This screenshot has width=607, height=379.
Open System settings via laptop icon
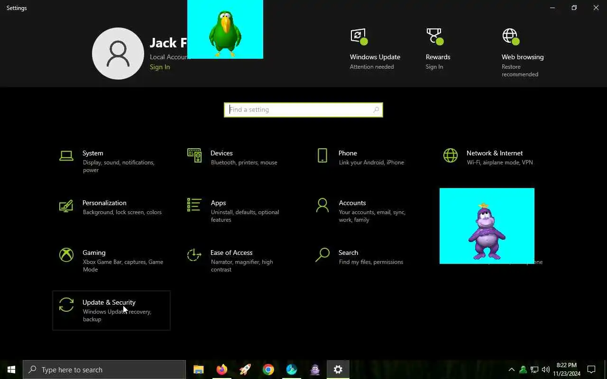(66, 155)
